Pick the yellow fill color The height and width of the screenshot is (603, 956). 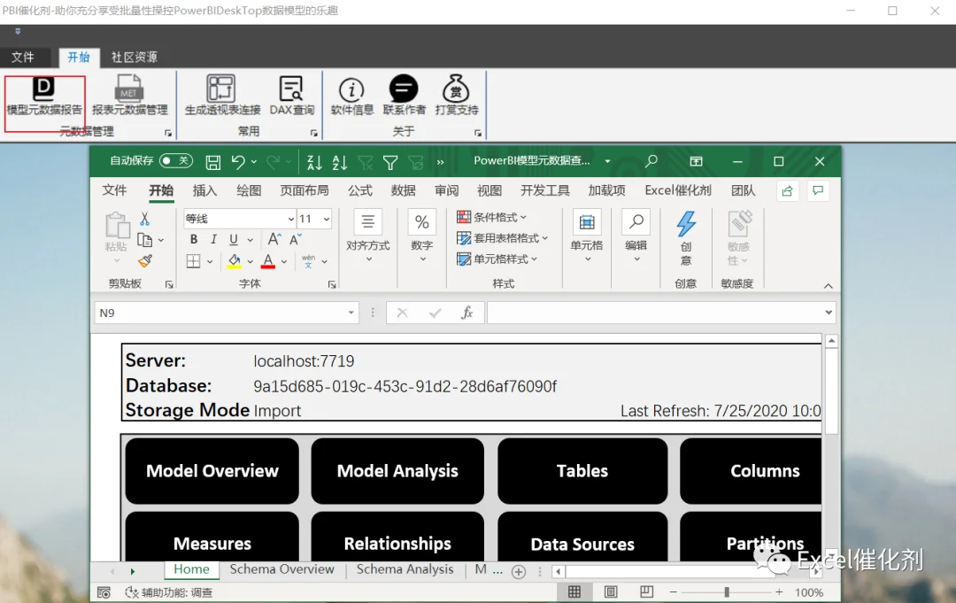coord(234,261)
